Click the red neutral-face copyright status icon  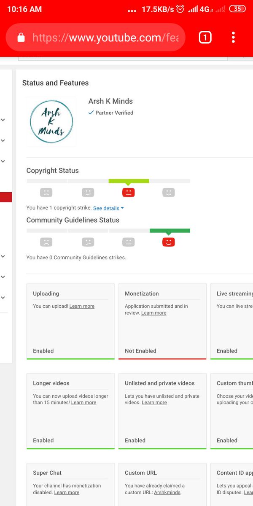click(x=128, y=193)
